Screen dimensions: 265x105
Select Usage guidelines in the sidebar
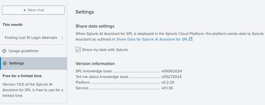(x=33, y=51)
